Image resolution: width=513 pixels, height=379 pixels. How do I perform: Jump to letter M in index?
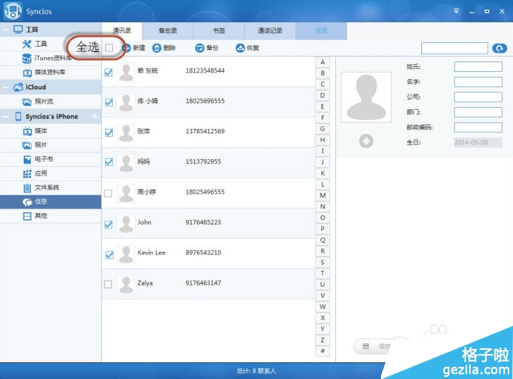click(323, 196)
